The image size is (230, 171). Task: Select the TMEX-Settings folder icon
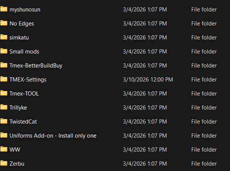[4, 79]
